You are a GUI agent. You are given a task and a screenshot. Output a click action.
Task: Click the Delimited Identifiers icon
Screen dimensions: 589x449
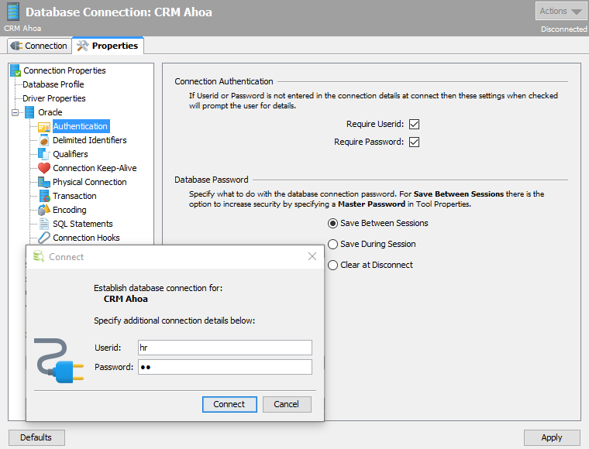(44, 140)
